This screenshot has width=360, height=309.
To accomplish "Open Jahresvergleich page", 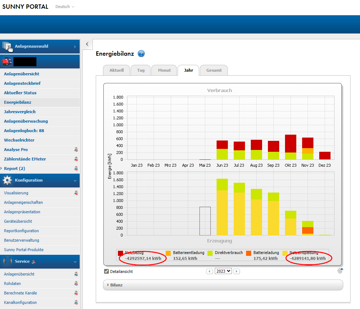I will click(20, 112).
